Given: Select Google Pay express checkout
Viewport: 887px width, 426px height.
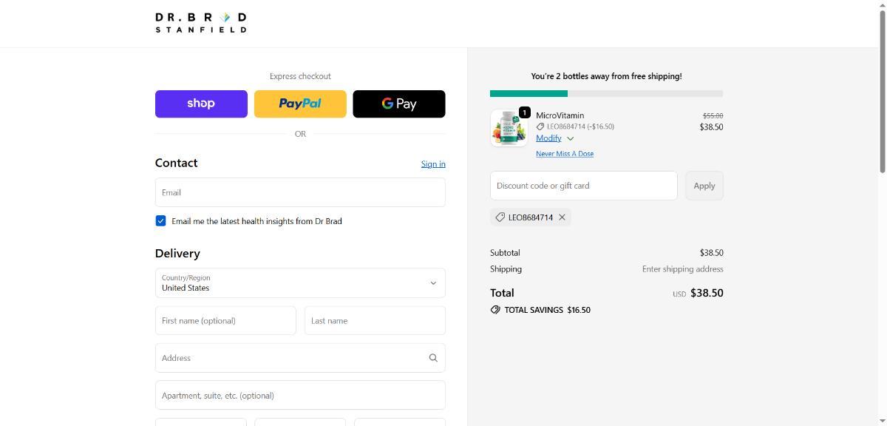Looking at the screenshot, I should tap(399, 104).
